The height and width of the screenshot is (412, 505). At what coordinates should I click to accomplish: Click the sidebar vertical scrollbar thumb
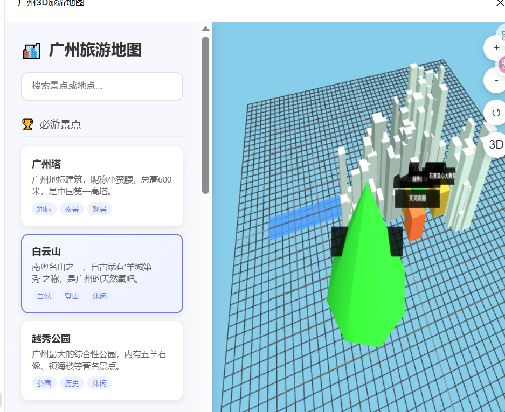click(205, 115)
